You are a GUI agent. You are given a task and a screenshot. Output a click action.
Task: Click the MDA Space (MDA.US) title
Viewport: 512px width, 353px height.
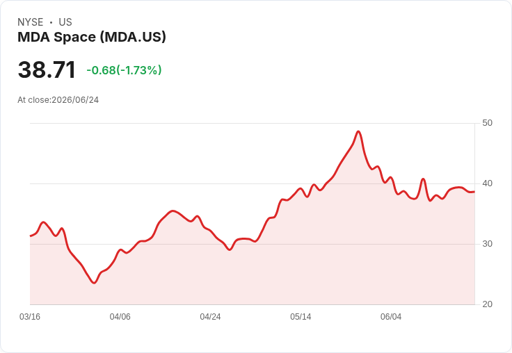92,37
